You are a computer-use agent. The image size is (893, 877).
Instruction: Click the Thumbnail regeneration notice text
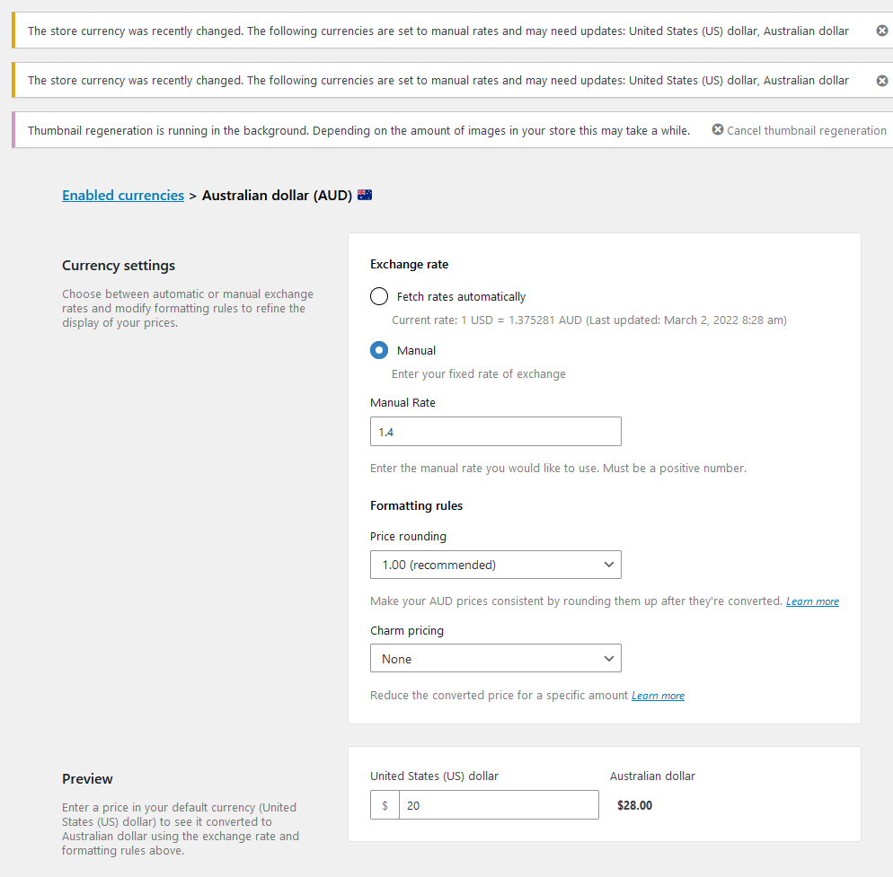tap(358, 131)
